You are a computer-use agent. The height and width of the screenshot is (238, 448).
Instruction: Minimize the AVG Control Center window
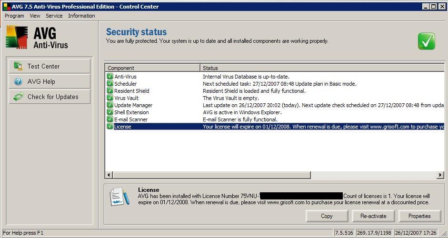pos(426,6)
